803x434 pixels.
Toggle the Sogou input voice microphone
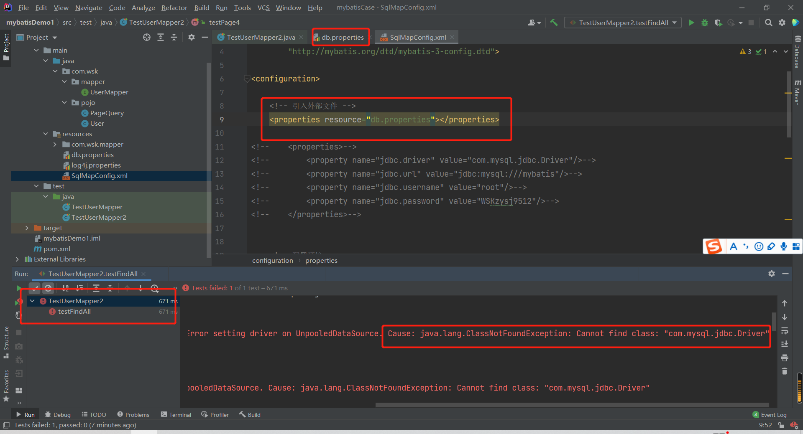pos(784,246)
